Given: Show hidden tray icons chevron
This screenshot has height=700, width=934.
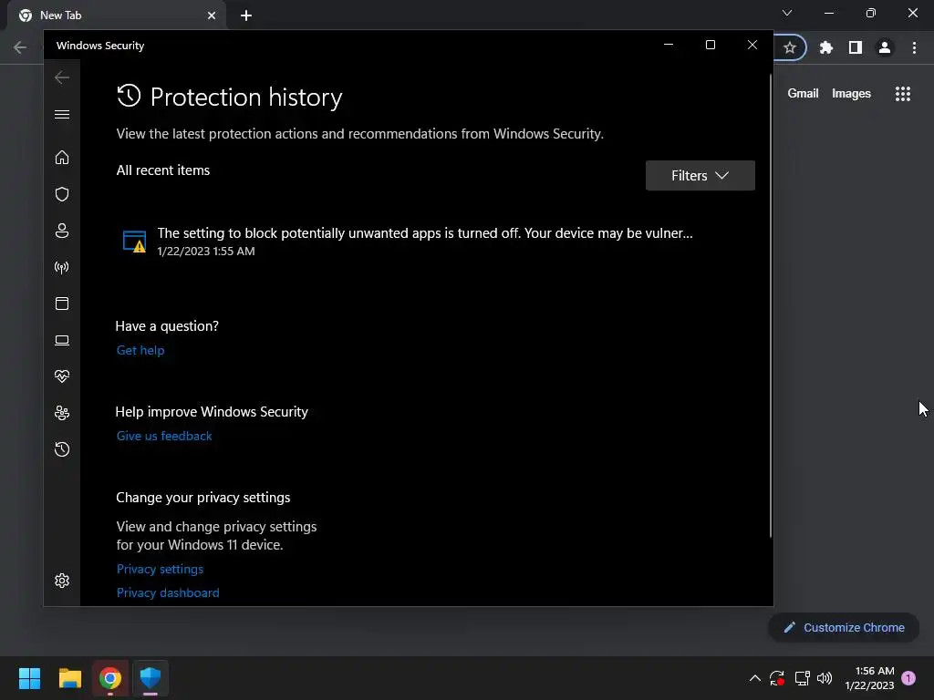Looking at the screenshot, I should (x=754, y=678).
